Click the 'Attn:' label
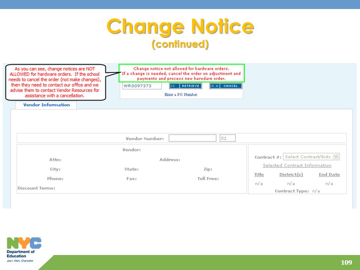The image size is (360, 270). pyautogui.click(x=55, y=160)
